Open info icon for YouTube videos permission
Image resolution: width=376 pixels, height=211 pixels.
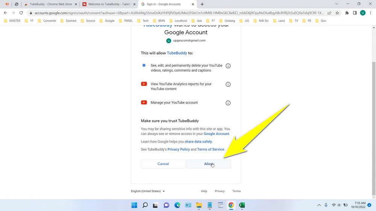pyautogui.click(x=228, y=66)
